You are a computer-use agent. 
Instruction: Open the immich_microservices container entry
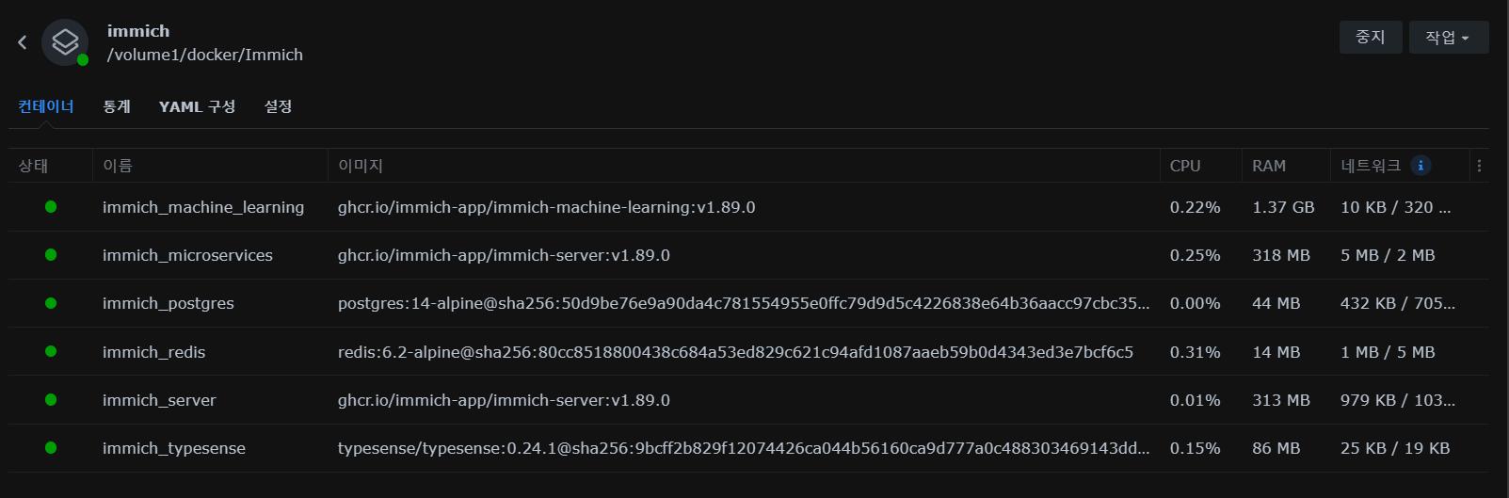coord(187,255)
